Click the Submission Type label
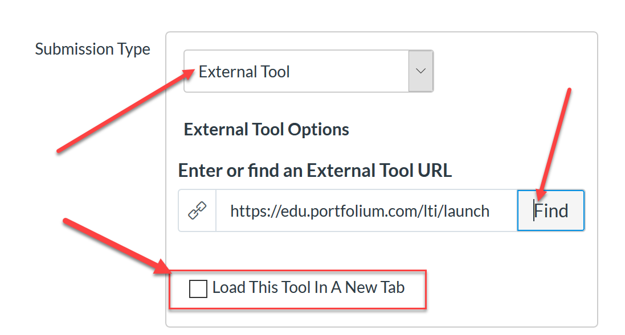 (x=92, y=49)
